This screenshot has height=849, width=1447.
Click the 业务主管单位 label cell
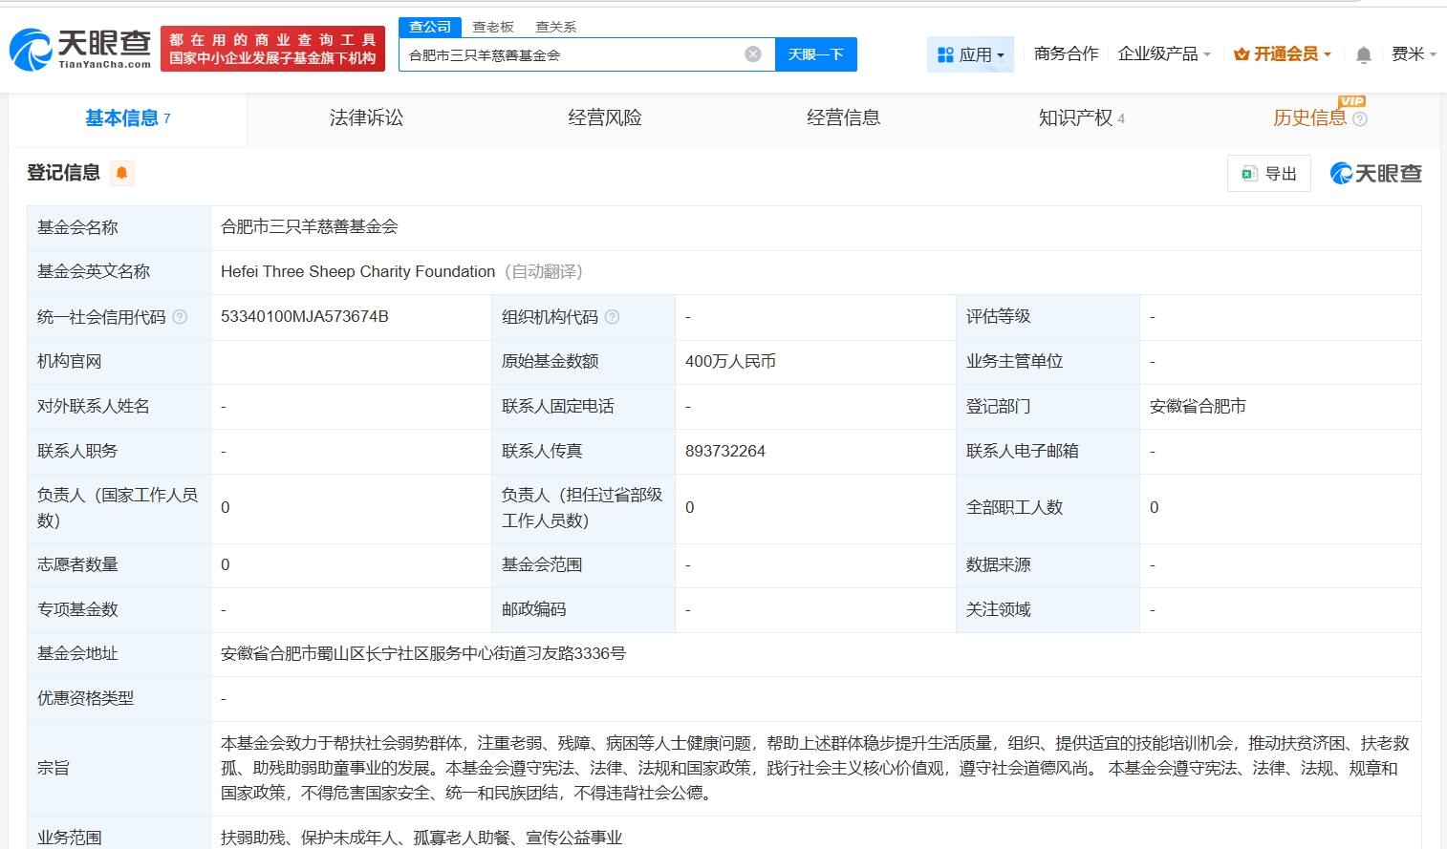pos(1047,362)
